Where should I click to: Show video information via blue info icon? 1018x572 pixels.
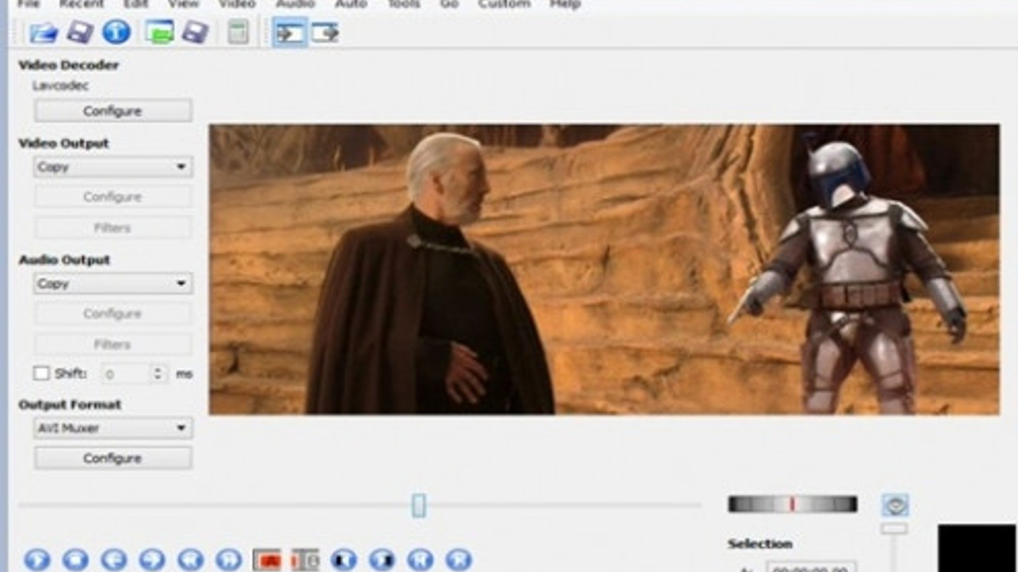[116, 33]
